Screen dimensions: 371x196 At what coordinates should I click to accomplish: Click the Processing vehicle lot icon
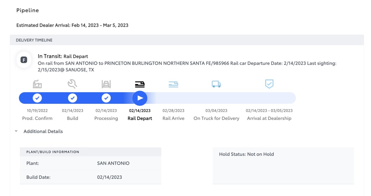106,84
